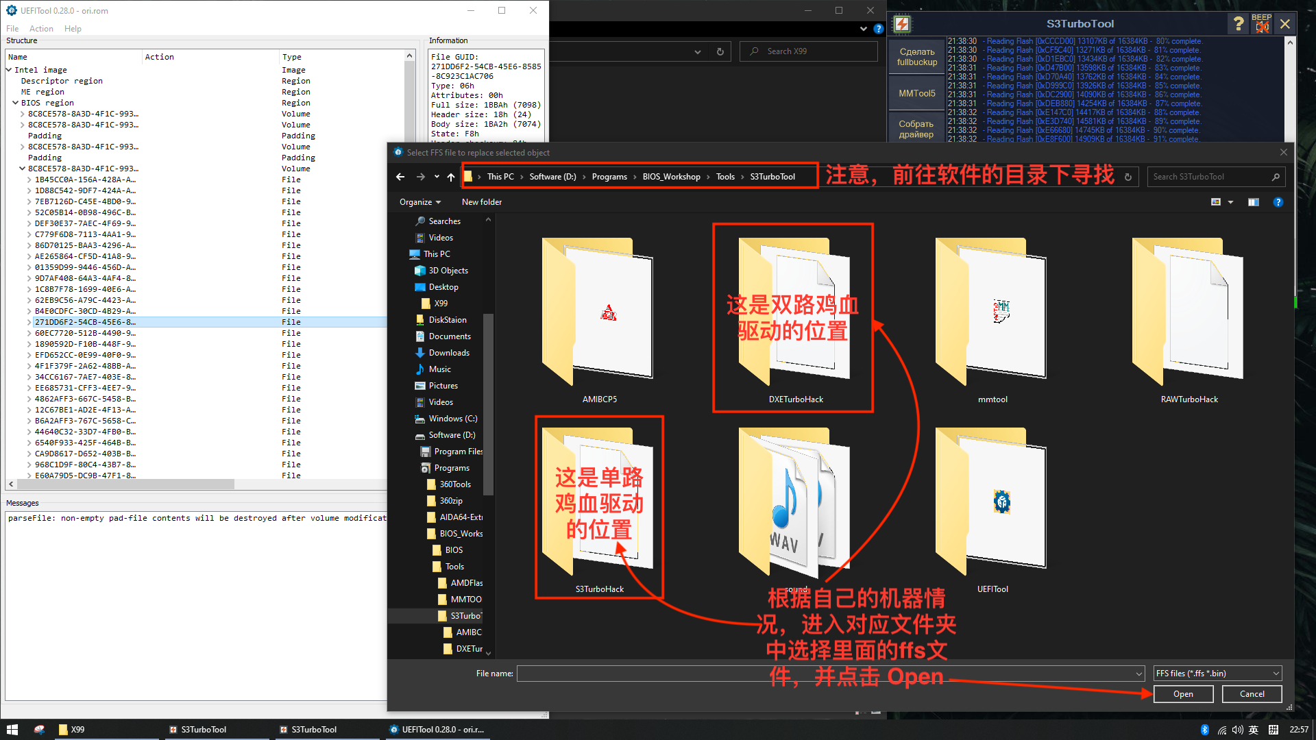Open the File name history dropdown

pyautogui.click(x=1139, y=674)
